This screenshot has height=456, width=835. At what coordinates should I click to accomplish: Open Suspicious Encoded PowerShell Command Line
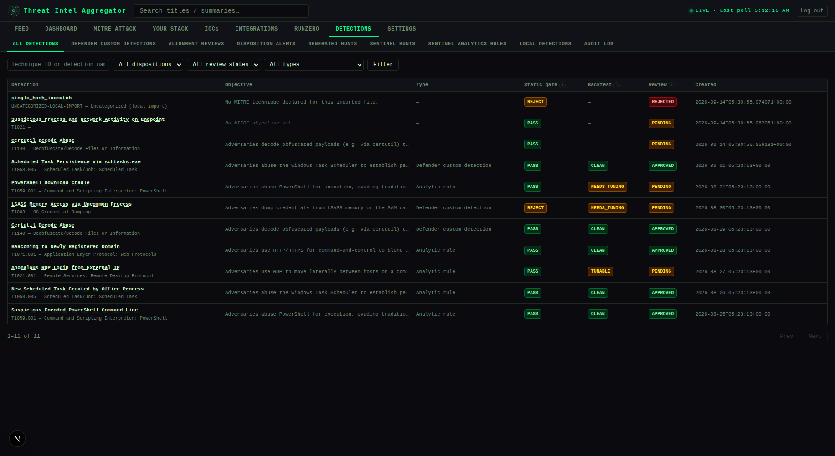75,310
